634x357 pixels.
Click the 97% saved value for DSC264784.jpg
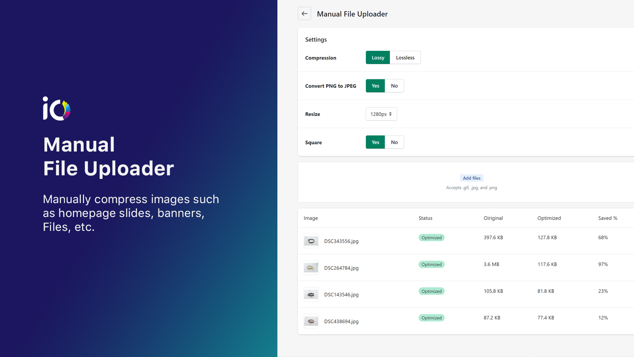[x=603, y=264]
